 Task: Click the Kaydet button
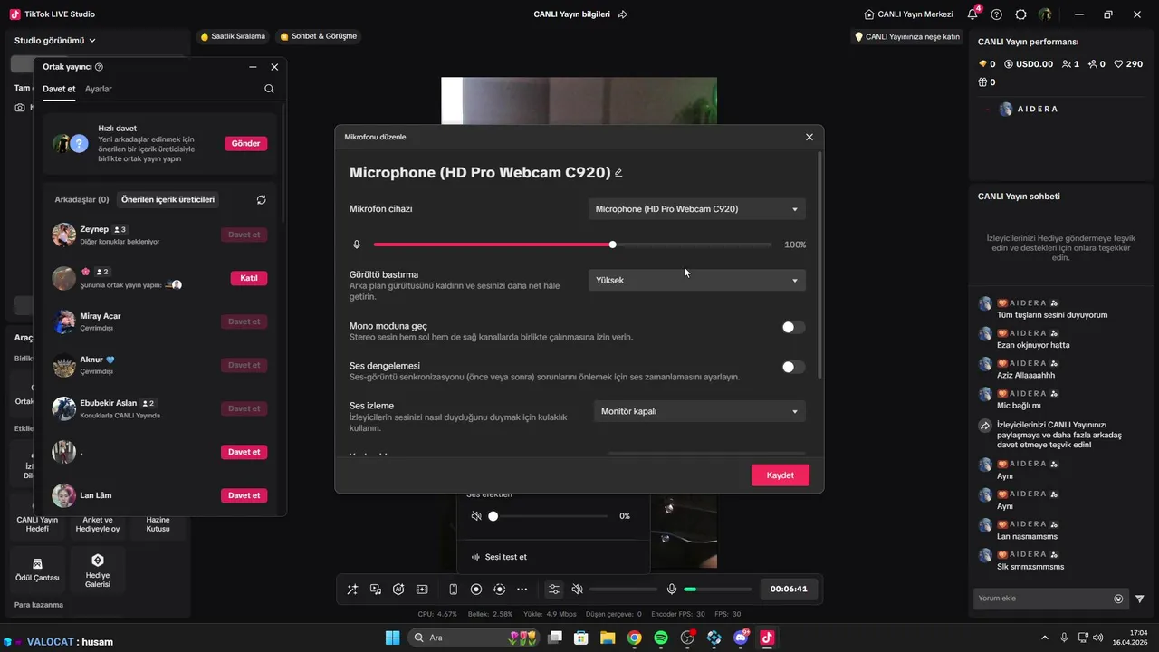click(x=780, y=475)
